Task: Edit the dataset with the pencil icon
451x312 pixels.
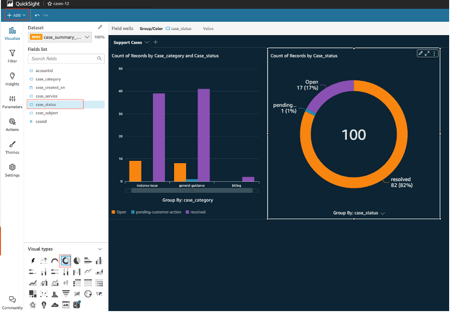Action: (100, 27)
